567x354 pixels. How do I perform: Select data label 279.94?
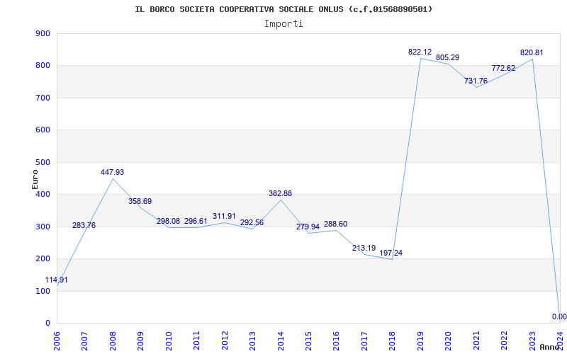tap(308, 227)
